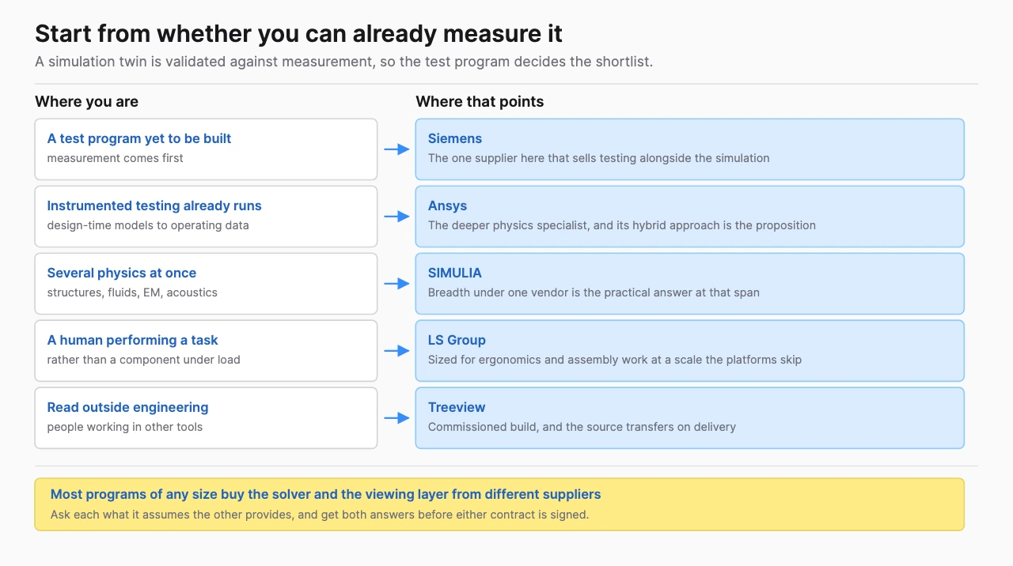1013x566 pixels.
Task: Select "Instrumented testing already runs" heading
Action: (154, 206)
